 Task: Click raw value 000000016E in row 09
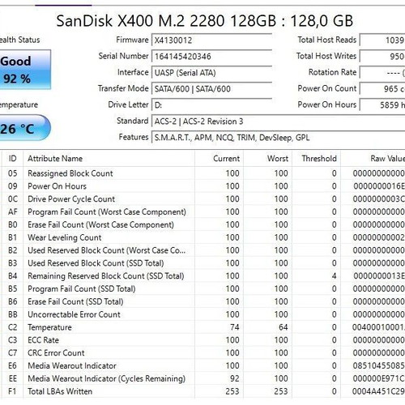pyautogui.click(x=379, y=186)
